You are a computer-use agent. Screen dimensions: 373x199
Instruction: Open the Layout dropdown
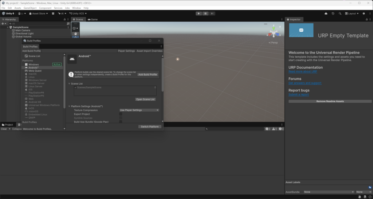(352, 13)
